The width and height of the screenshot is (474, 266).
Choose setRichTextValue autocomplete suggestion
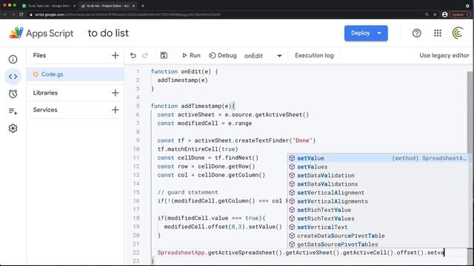click(x=379, y=210)
